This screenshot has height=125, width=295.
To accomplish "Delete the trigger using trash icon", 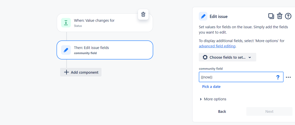I will click(x=143, y=14).
